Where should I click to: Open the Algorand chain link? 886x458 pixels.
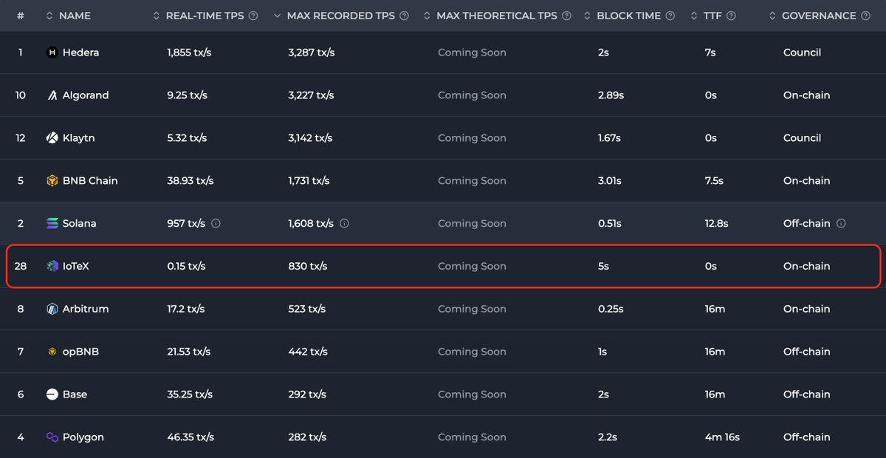[x=86, y=95]
